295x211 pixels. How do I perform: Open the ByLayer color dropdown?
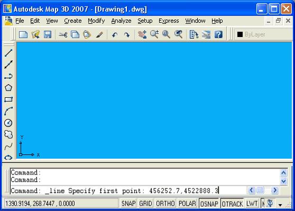click(263, 34)
